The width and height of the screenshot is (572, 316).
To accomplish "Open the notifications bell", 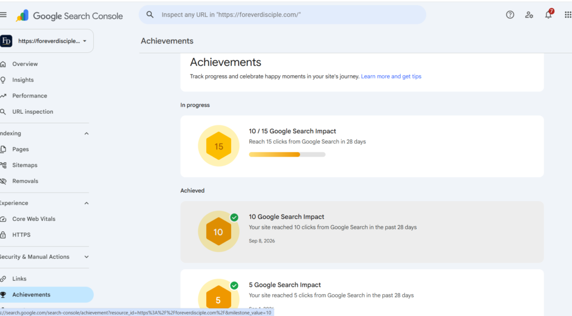I will 549,15.
